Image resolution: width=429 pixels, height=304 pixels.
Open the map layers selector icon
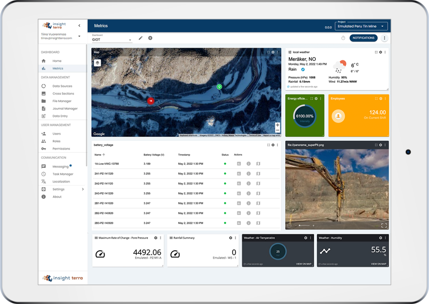97,63
